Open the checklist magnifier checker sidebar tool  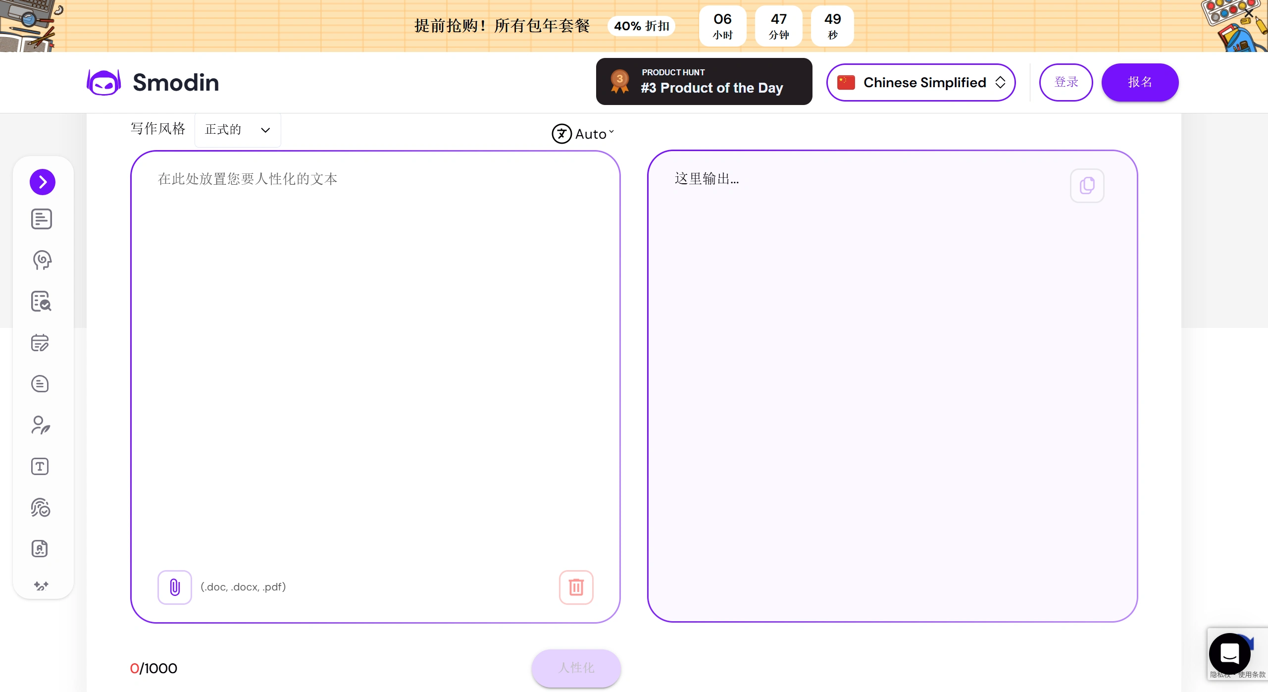[x=41, y=301]
